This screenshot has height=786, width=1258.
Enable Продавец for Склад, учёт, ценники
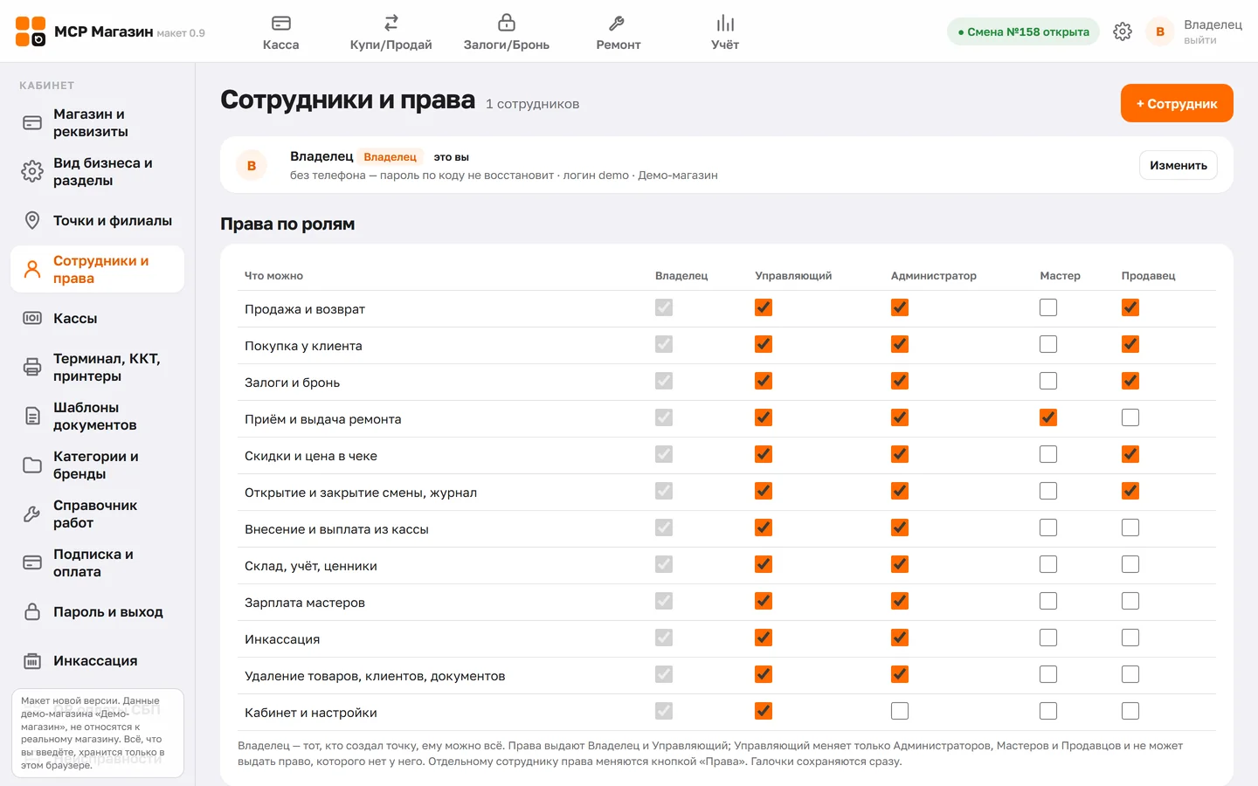(x=1130, y=564)
